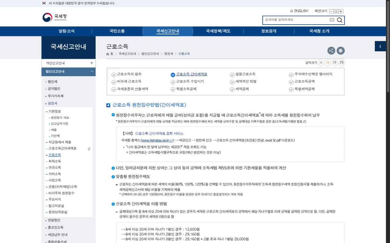Open 국세신고안내 main menu

pyautogui.click(x=168, y=31)
